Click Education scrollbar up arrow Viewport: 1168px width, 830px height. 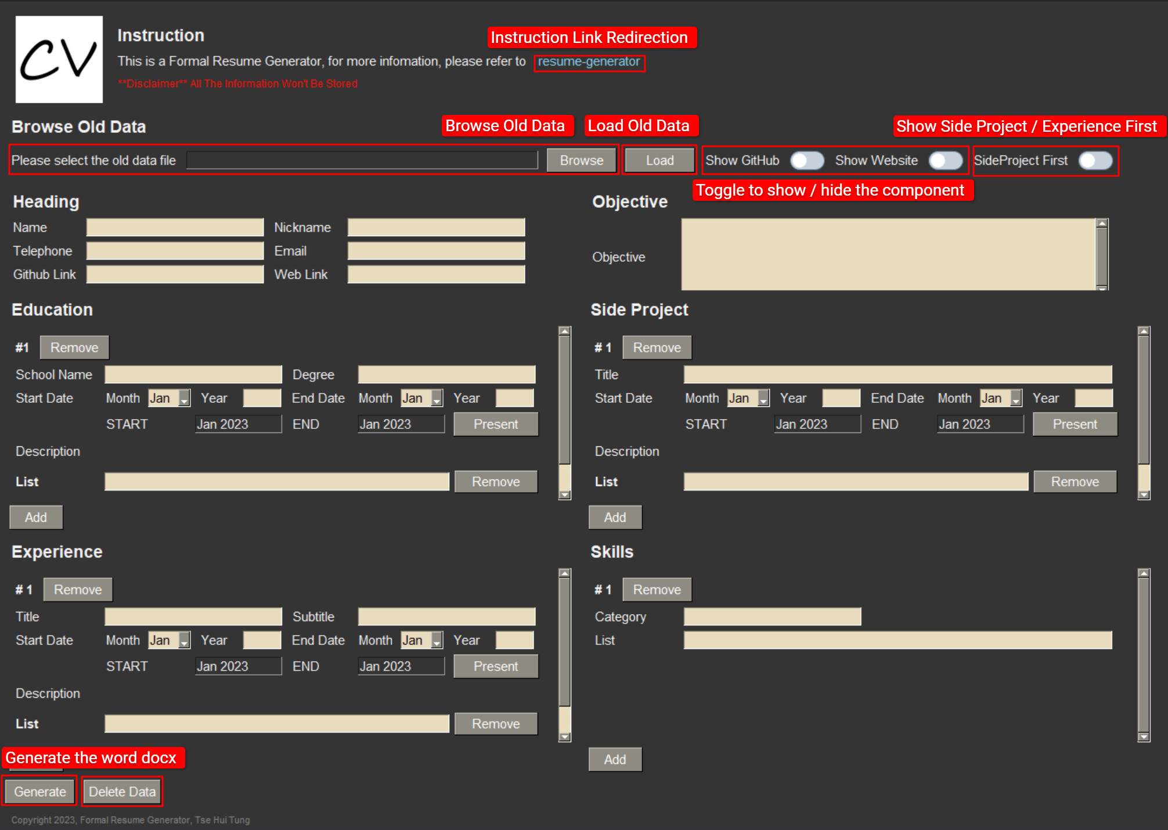pyautogui.click(x=564, y=331)
